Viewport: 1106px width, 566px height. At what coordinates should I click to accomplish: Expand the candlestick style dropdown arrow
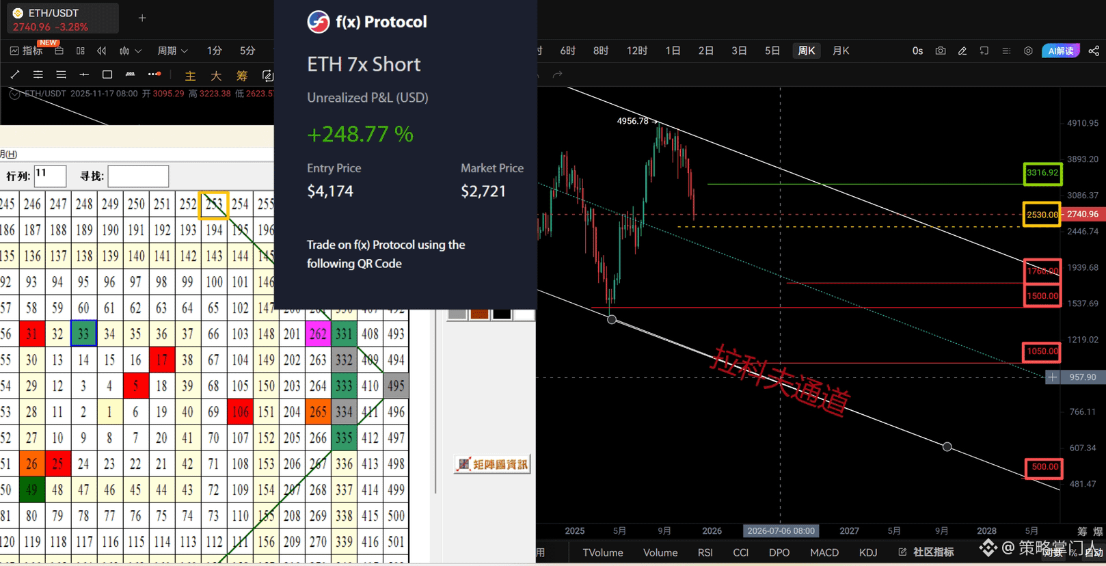click(138, 51)
